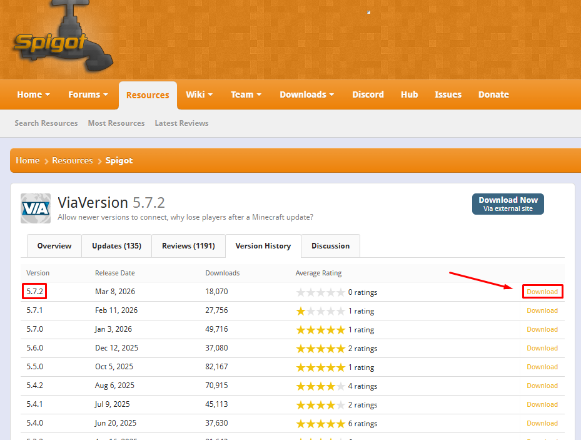
Task: Open the Reviews (1191) tab
Action: point(189,246)
